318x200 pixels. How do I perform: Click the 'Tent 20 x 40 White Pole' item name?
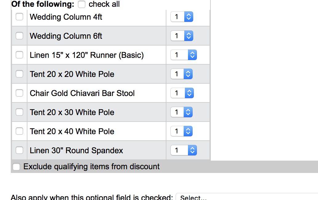click(72, 131)
